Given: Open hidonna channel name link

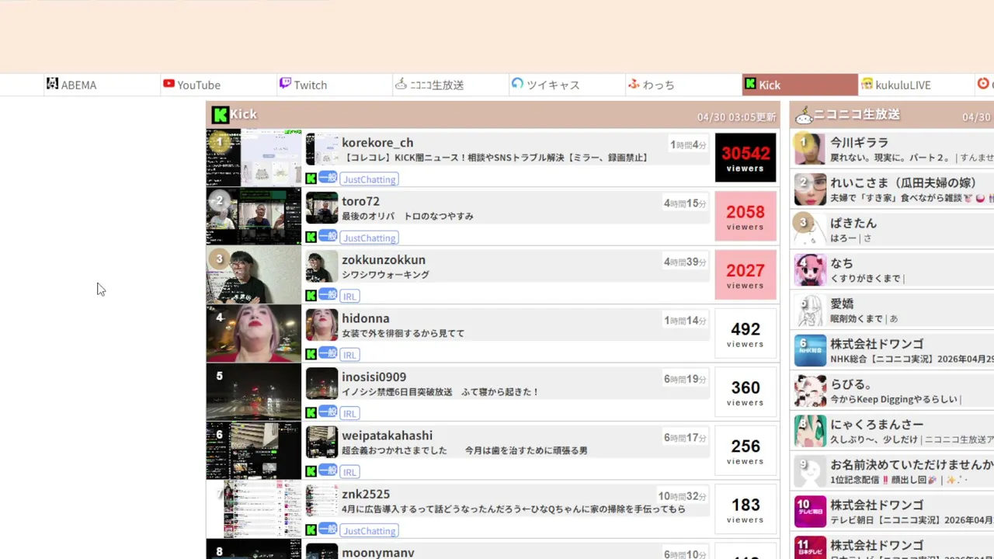Looking at the screenshot, I should pyautogui.click(x=366, y=318).
